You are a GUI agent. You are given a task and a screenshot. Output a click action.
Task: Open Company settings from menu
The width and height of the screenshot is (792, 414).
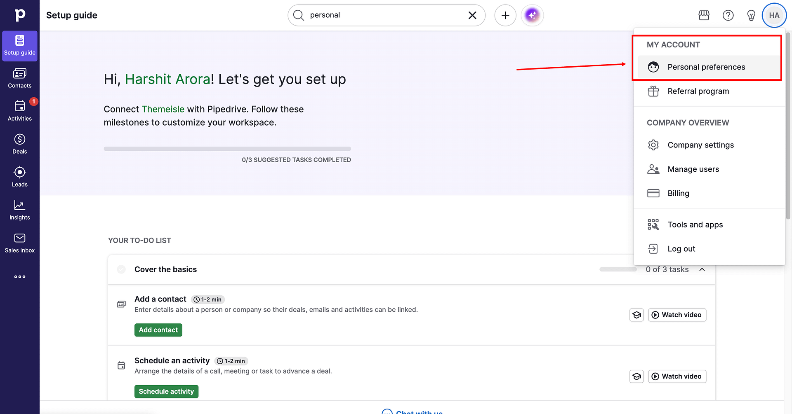(709, 145)
